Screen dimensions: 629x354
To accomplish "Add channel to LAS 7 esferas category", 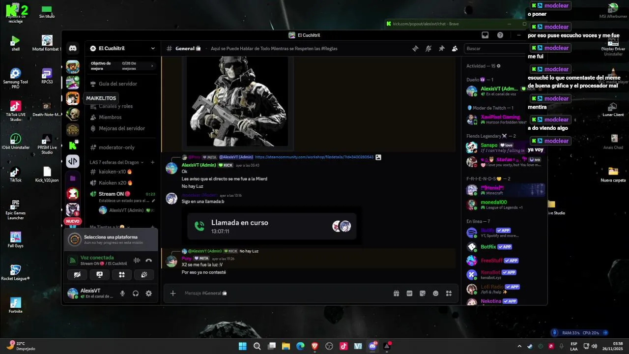I will point(153,162).
